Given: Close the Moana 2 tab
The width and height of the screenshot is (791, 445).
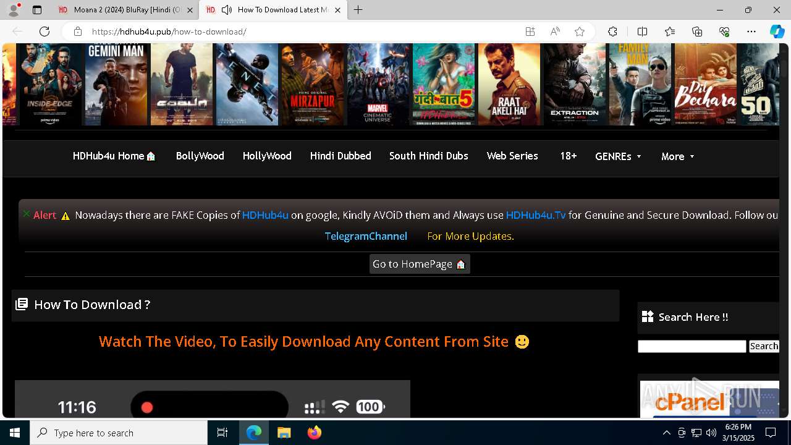Looking at the screenshot, I should point(190,10).
